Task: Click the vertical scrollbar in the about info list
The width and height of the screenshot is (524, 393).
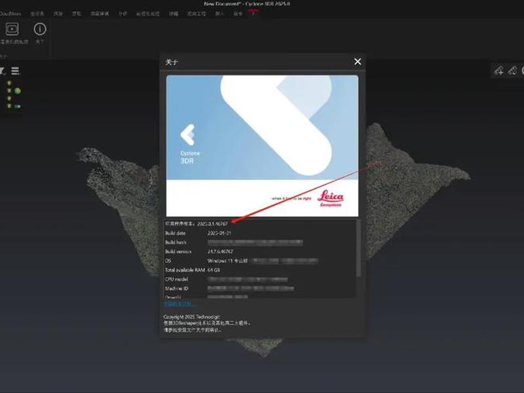Action: tap(358, 248)
